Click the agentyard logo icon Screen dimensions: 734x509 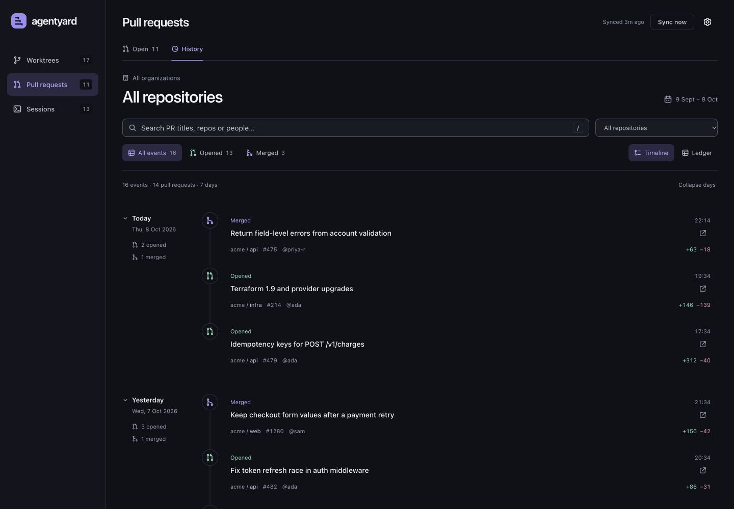click(19, 21)
